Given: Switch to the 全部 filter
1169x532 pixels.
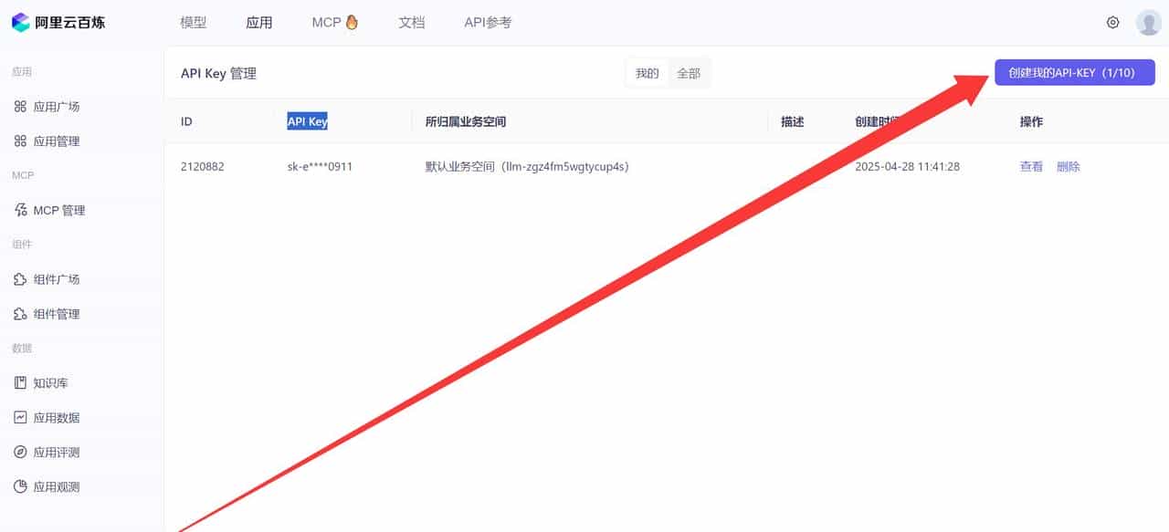Looking at the screenshot, I should (688, 72).
